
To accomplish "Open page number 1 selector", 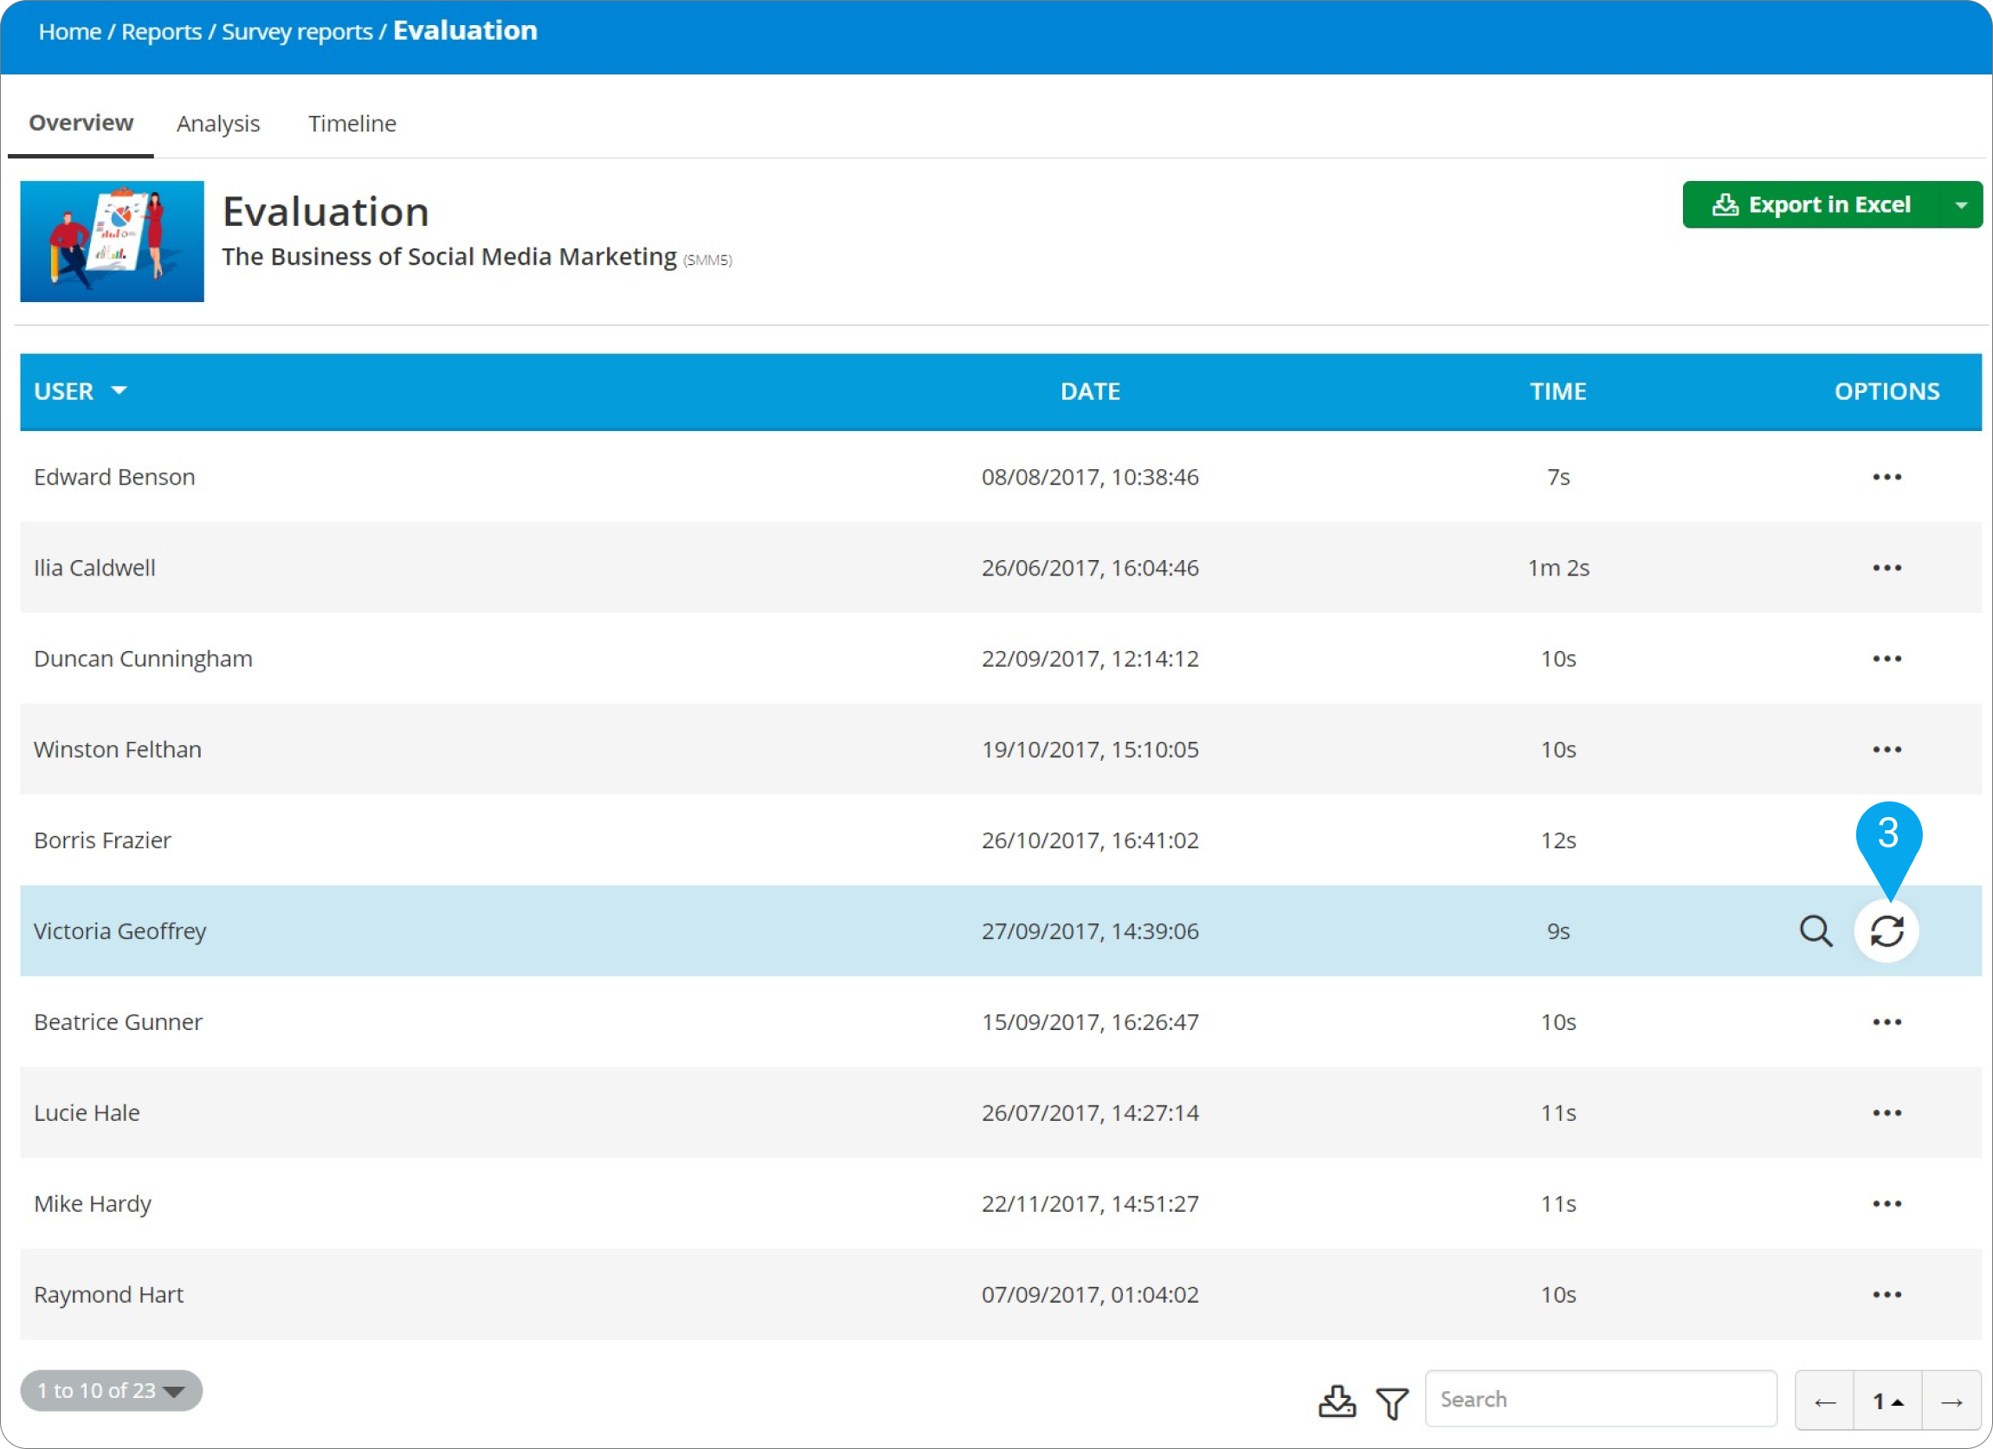I will 1887,1401.
